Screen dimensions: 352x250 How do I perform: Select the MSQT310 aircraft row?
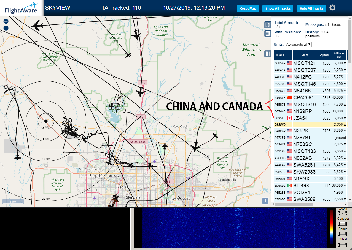click(310, 104)
